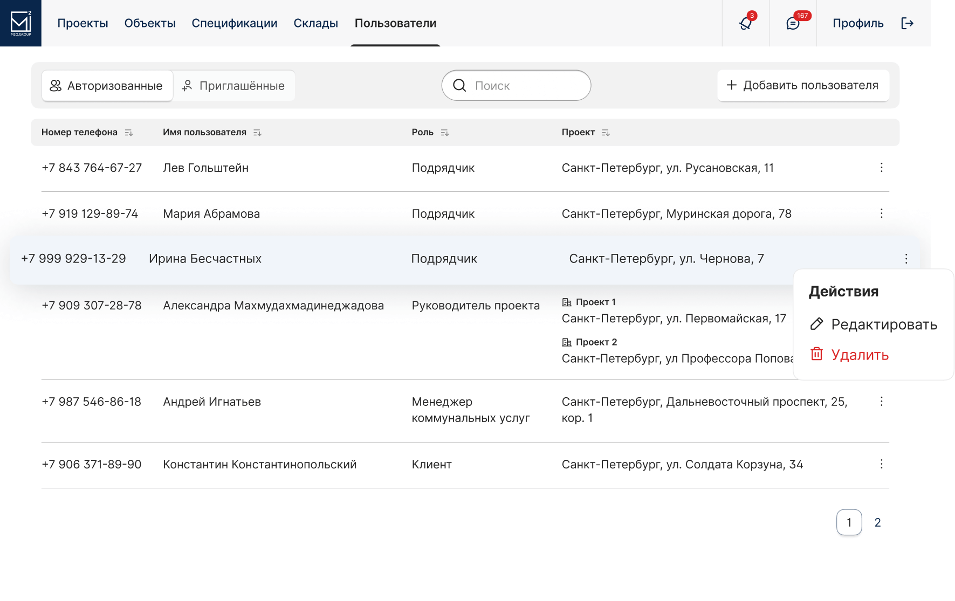Go to Объекты section
The height and width of the screenshot is (601, 955).
150,23
